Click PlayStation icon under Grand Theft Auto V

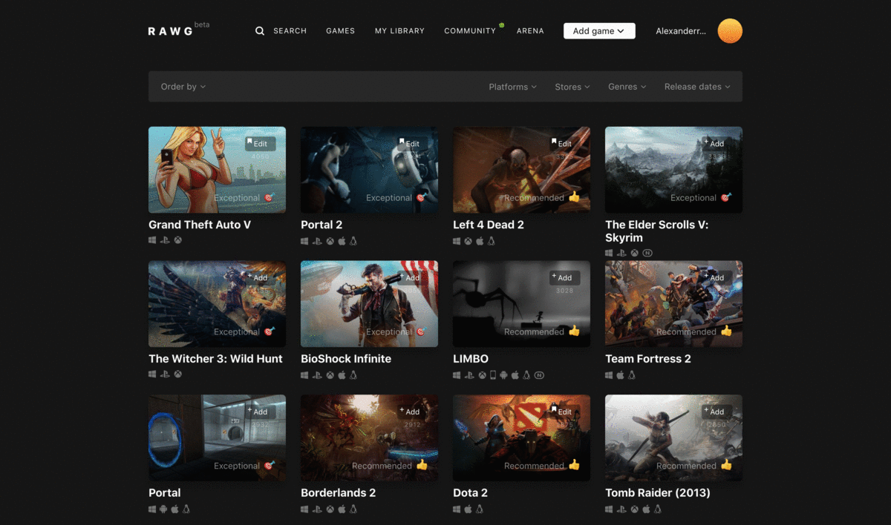[165, 241]
